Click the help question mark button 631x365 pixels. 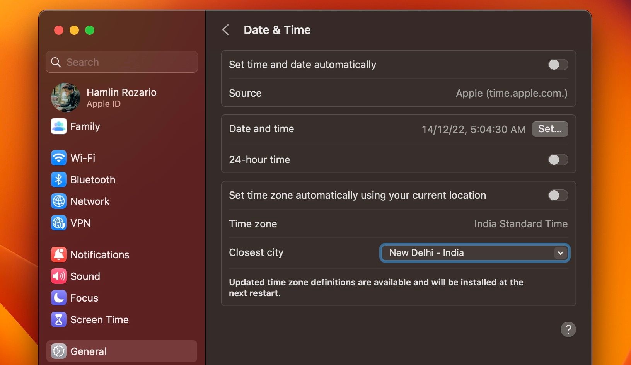pyautogui.click(x=568, y=329)
